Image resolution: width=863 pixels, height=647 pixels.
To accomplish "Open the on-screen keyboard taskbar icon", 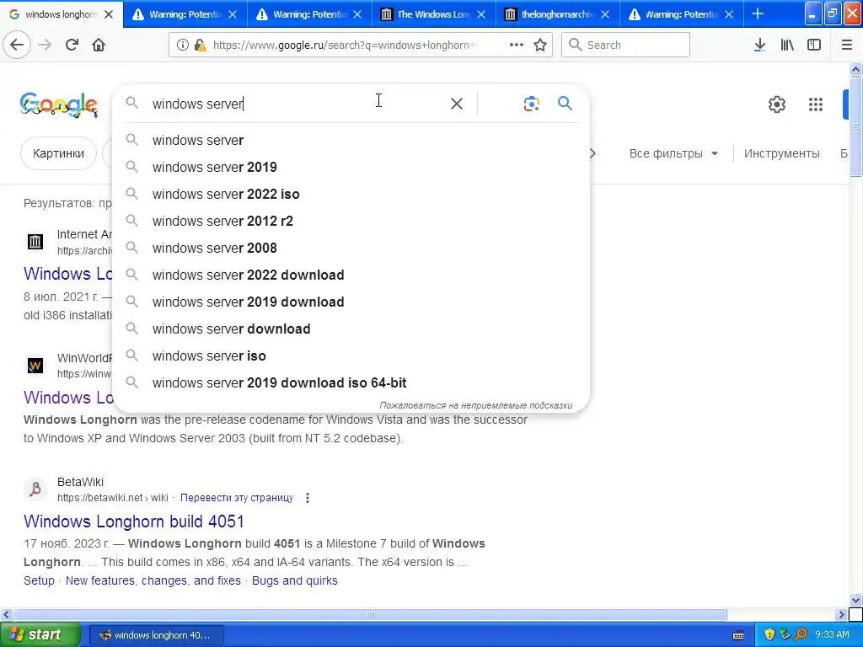I will pyautogui.click(x=738, y=635).
